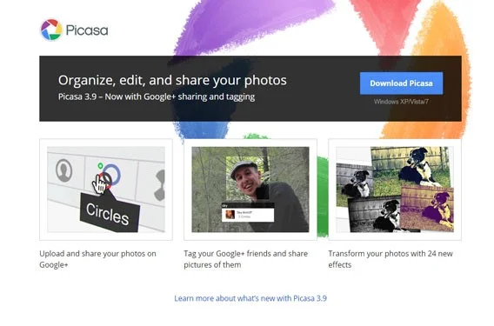Click the 'Windows XP/Vista/7' text below download button
Viewport: 494px width, 326px height.
401,102
